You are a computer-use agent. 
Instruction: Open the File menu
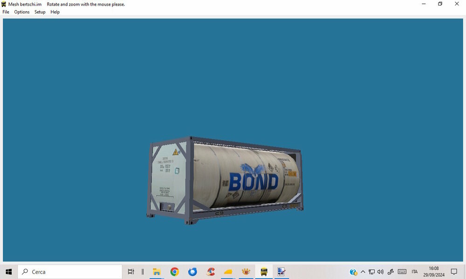pyautogui.click(x=6, y=12)
